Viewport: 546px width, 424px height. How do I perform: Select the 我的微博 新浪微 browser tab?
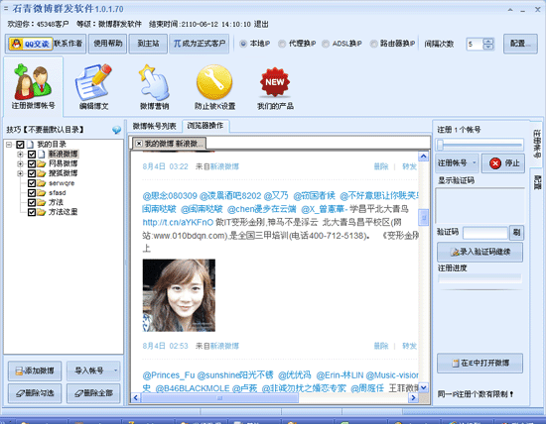(169, 144)
